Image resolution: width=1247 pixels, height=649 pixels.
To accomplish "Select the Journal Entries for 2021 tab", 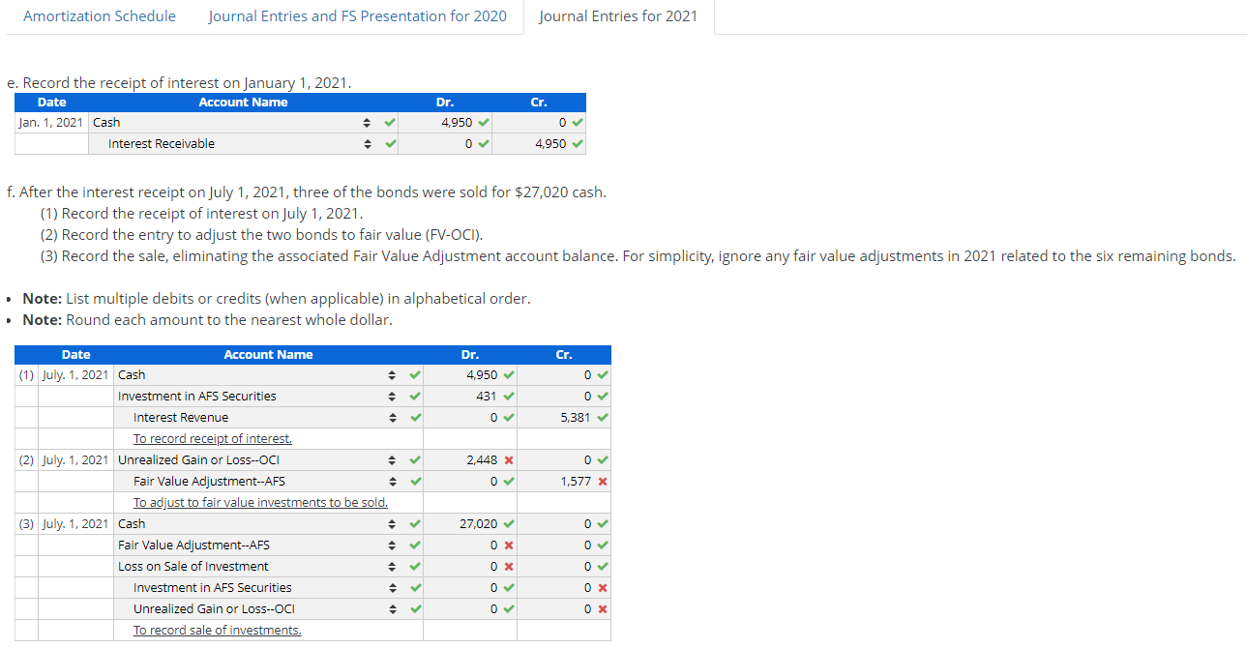I will 618,15.
